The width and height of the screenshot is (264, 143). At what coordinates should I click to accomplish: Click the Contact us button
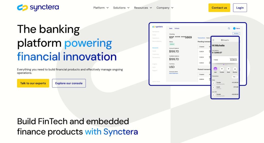[219, 8]
